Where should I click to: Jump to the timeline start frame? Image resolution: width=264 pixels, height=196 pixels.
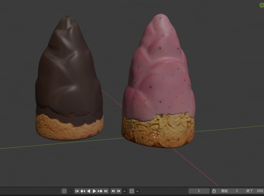(77, 191)
